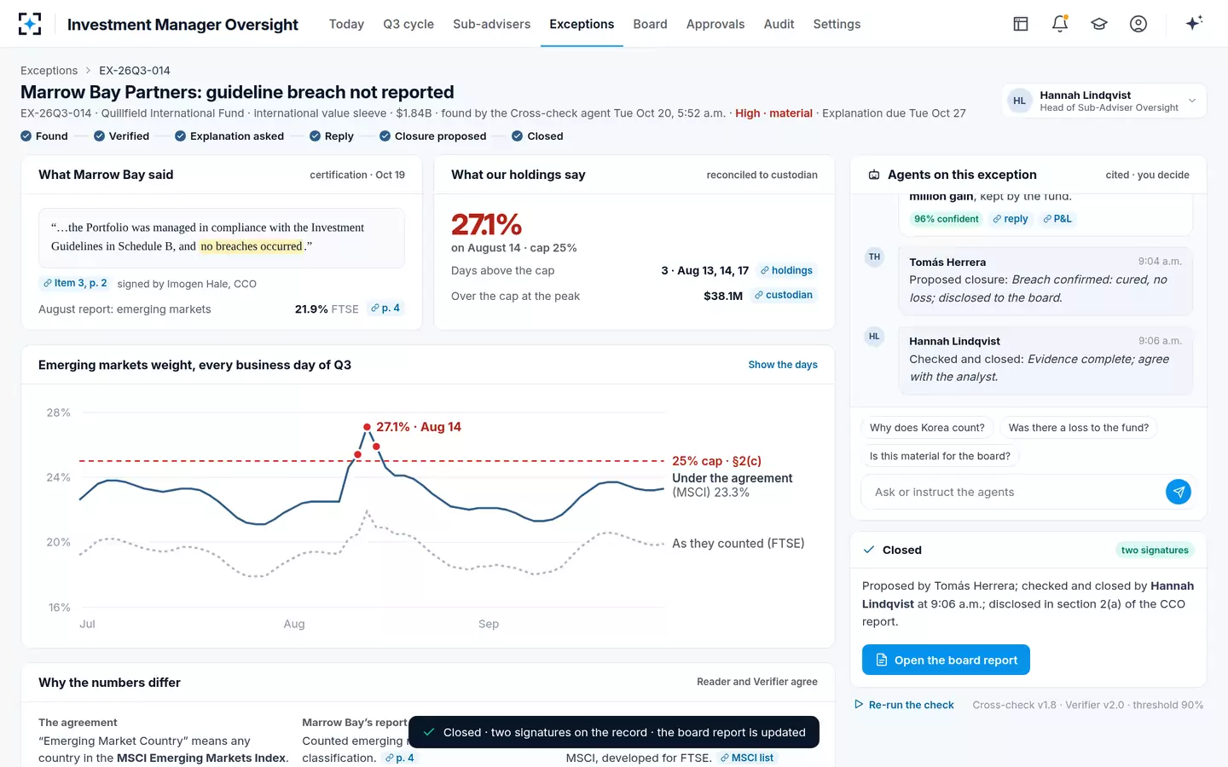Screen dimensions: 1228x767
Task: Switch to the Audit tab
Action: coord(779,24)
